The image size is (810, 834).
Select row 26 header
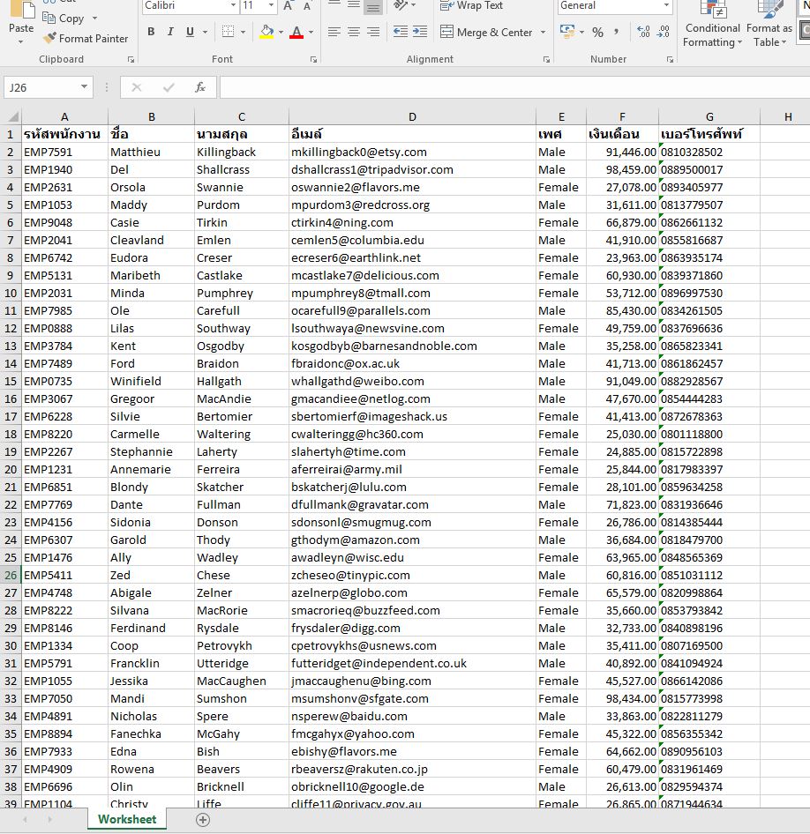tap(11, 576)
